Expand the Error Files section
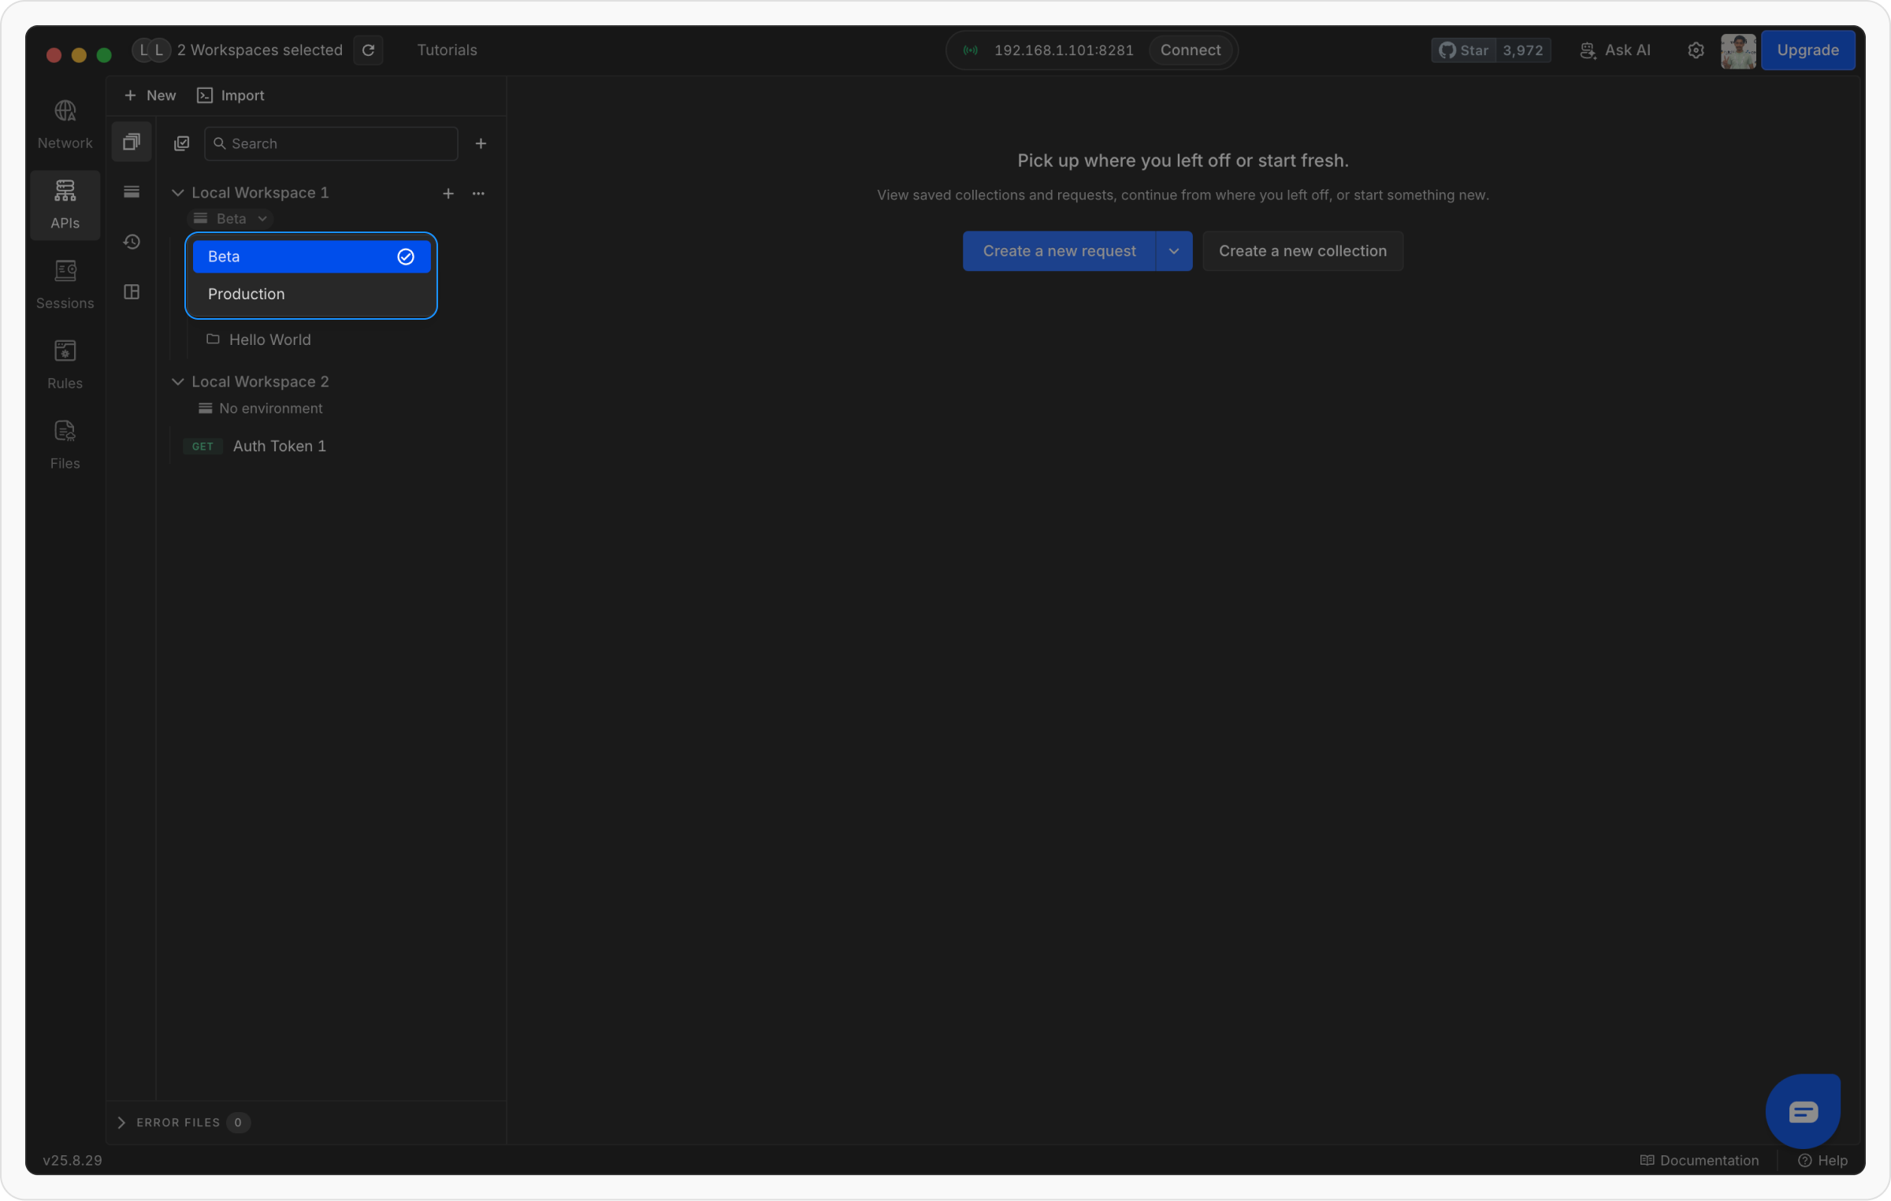 coord(122,1122)
